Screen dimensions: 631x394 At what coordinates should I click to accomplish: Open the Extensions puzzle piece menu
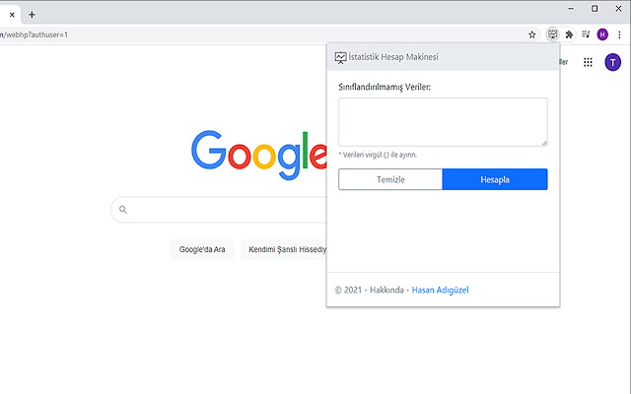(569, 34)
